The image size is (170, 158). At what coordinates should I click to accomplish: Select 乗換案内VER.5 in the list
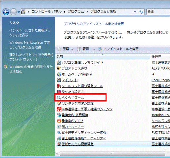(x=72, y=121)
